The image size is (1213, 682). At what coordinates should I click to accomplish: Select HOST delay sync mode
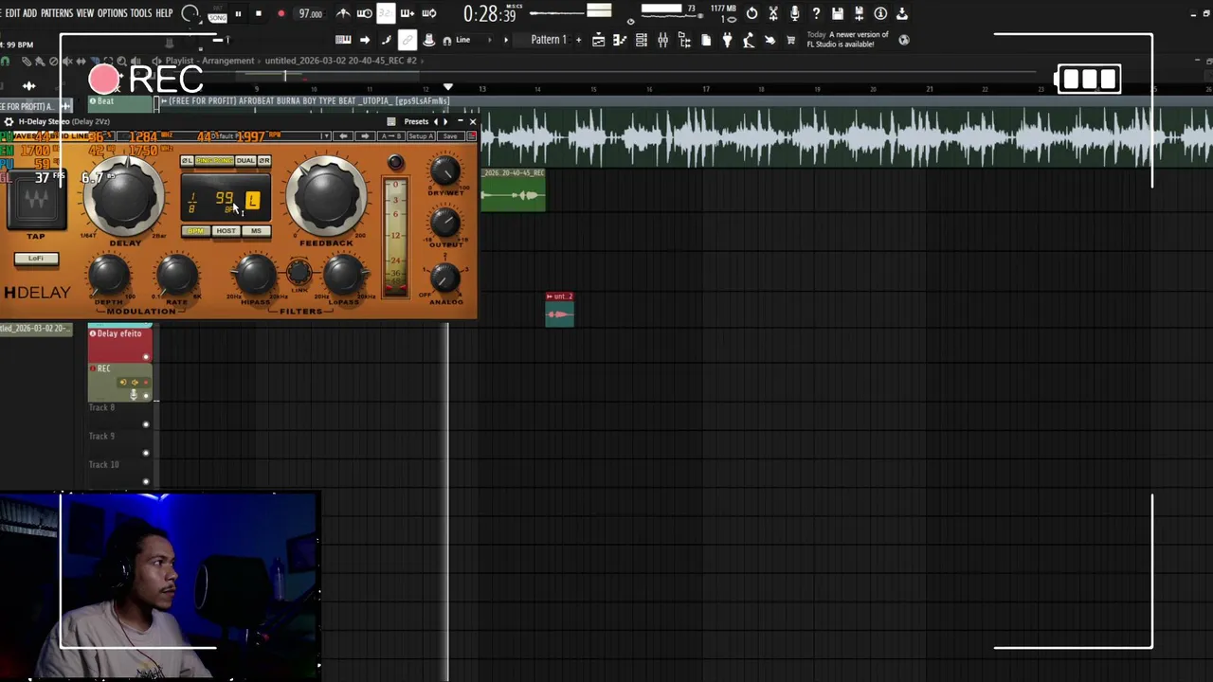226,231
